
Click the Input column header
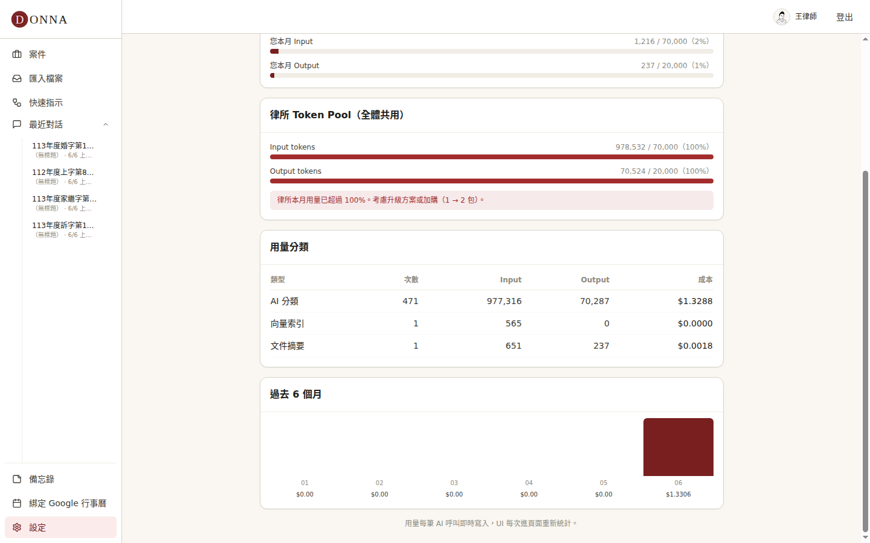pos(511,279)
